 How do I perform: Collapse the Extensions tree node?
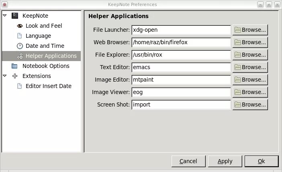5,76
